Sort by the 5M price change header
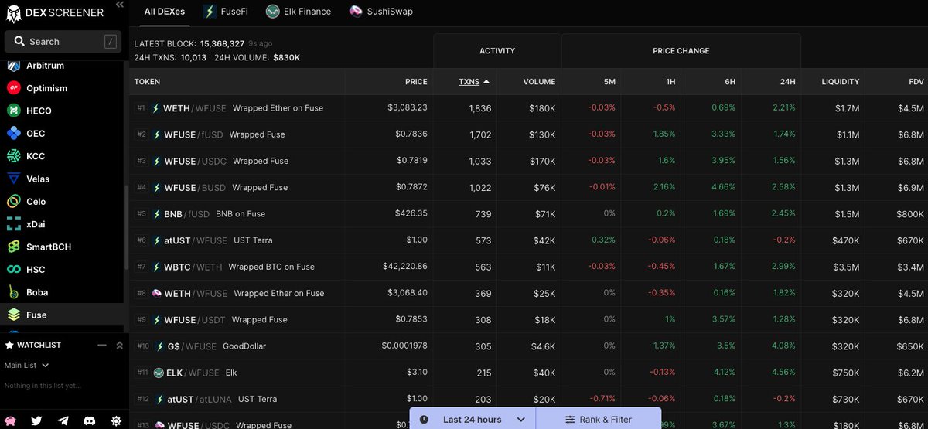The image size is (928, 429). 609,81
